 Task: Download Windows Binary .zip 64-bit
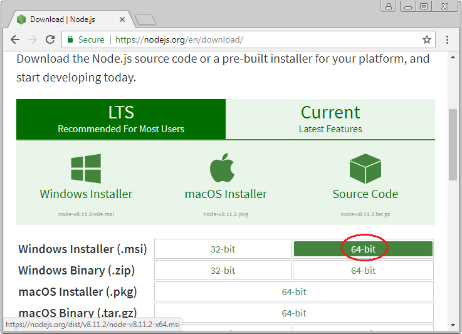tap(364, 270)
